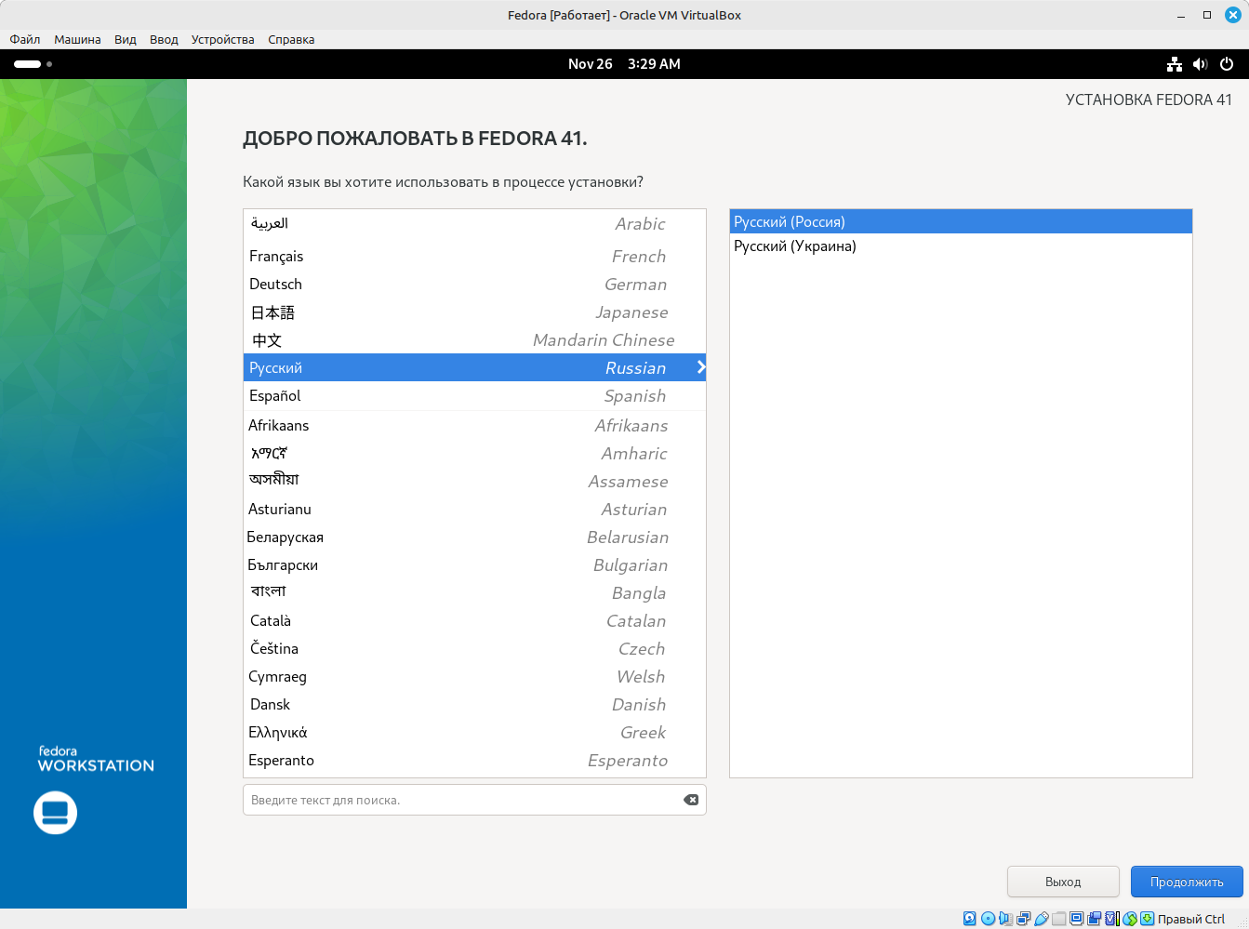Select the Русский (Украина) locale
Screen dimensions: 1249x929
coord(961,246)
